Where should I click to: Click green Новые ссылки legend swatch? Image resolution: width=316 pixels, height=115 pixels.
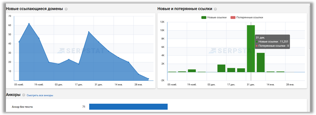click(204, 17)
